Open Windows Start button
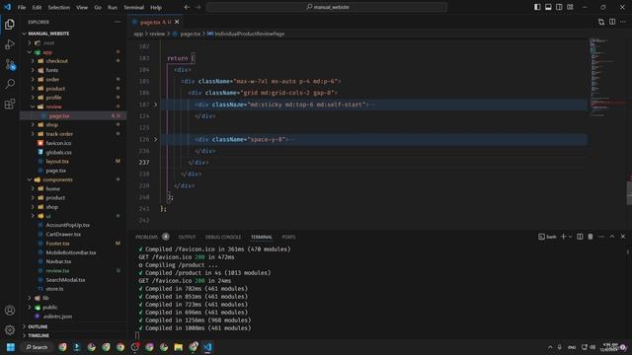 pos(11,347)
